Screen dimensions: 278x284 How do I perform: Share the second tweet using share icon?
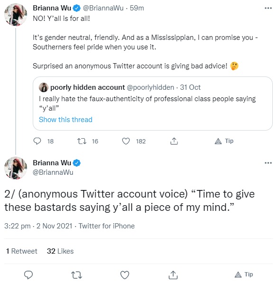point(173,275)
